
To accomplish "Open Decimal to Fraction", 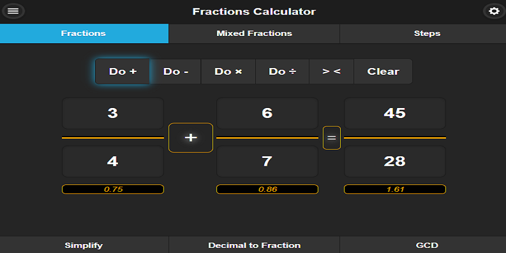I will [x=254, y=245].
